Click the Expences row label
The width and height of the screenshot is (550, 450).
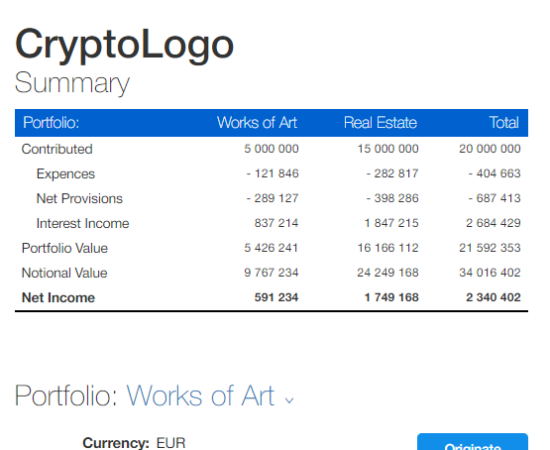pos(65,174)
